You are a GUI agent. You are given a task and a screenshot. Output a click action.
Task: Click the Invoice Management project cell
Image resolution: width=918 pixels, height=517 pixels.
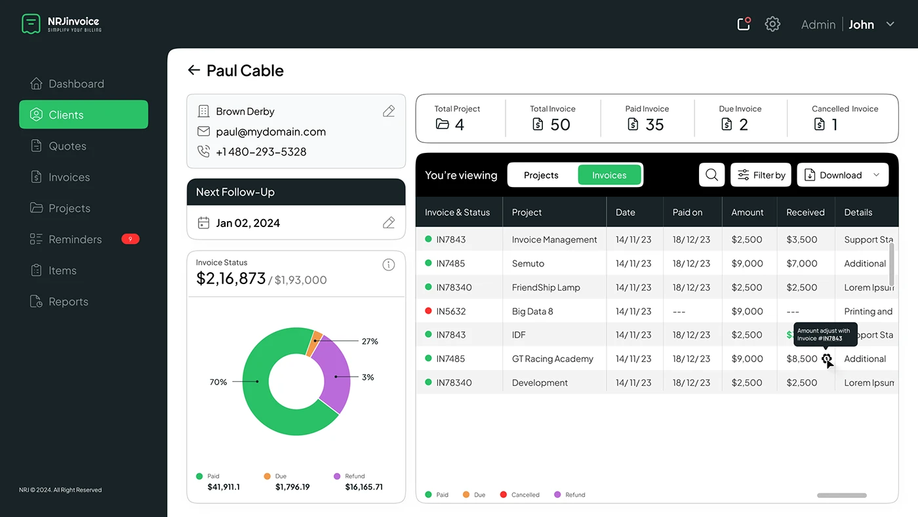(x=554, y=239)
